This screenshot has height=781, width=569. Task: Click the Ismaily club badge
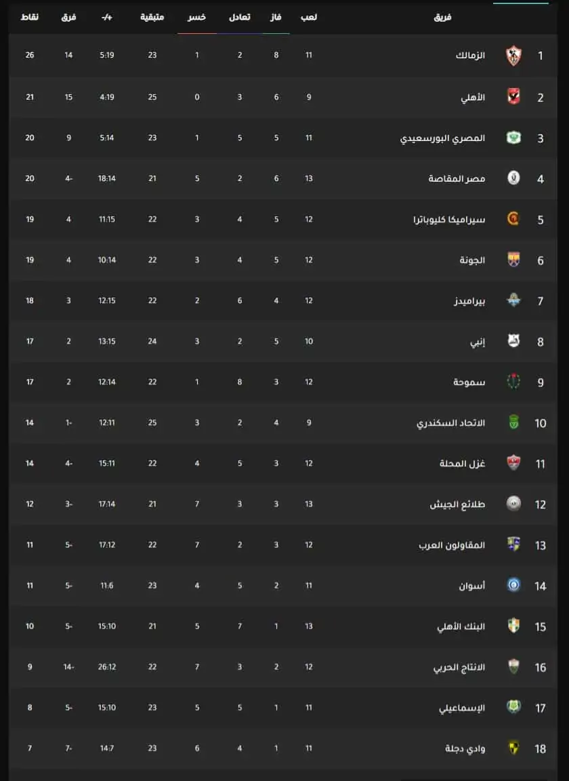pyautogui.click(x=513, y=707)
